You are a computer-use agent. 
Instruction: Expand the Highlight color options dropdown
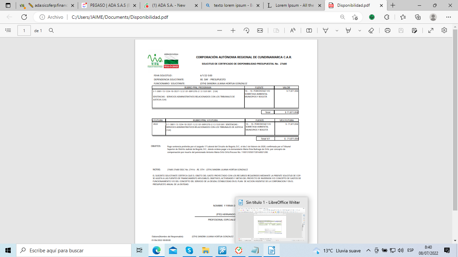(x=360, y=30)
